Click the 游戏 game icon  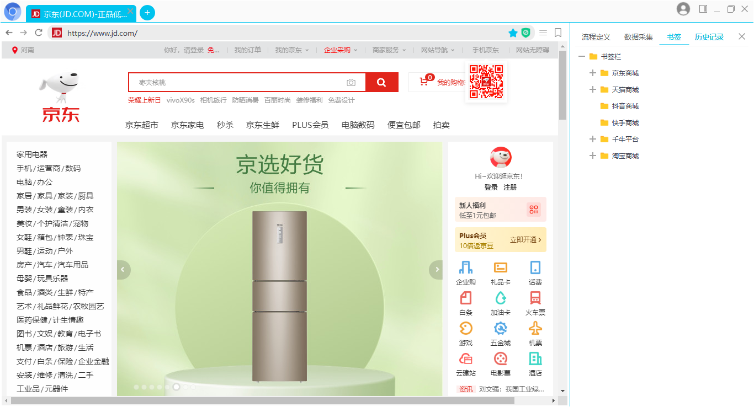466,328
